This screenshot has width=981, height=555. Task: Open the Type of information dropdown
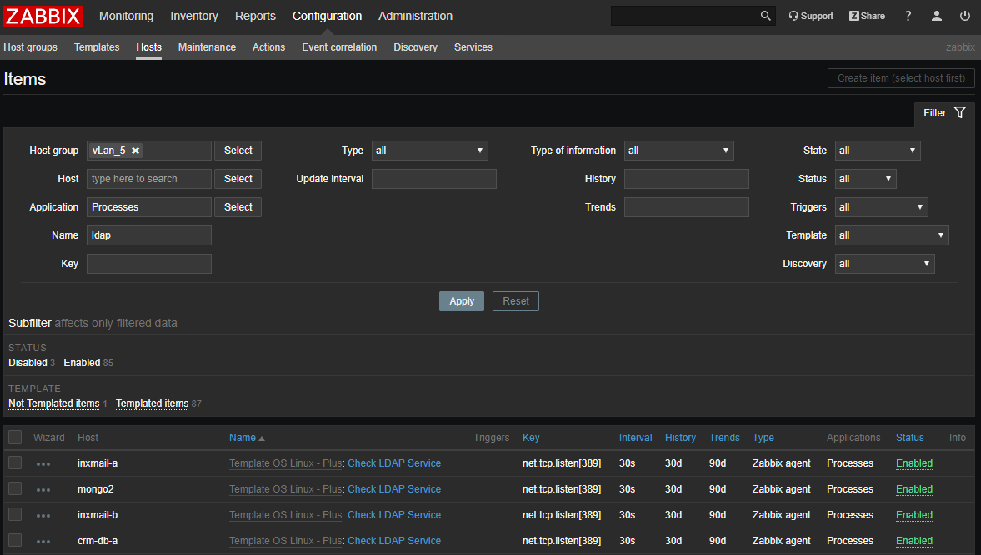coord(678,151)
